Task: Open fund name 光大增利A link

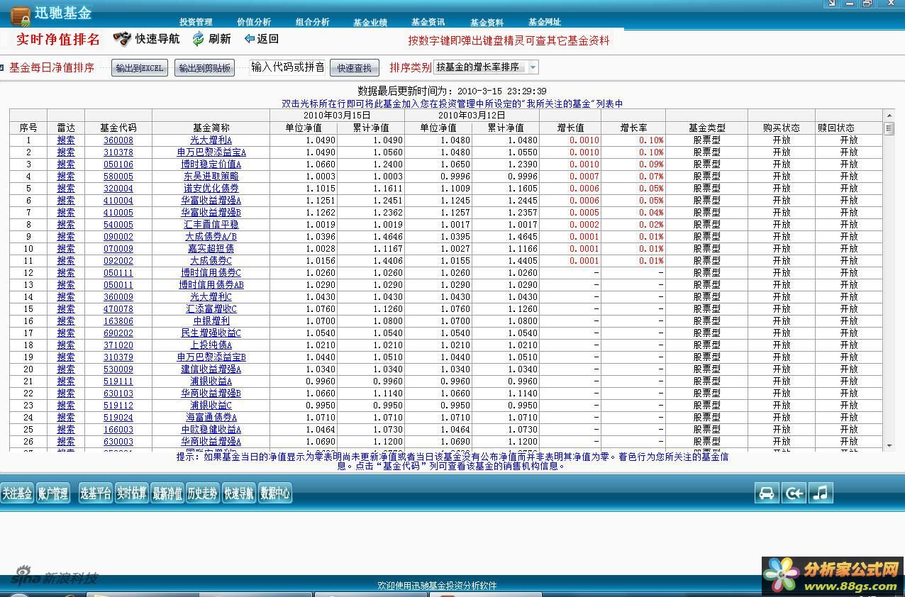Action: coord(211,140)
